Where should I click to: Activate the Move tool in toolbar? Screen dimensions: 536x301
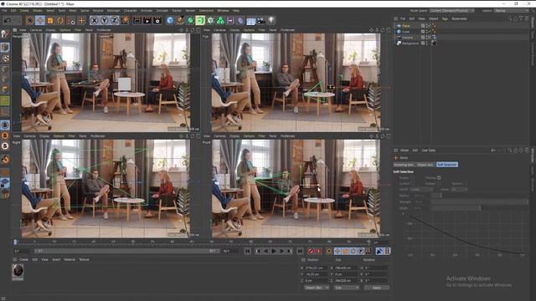40,20
